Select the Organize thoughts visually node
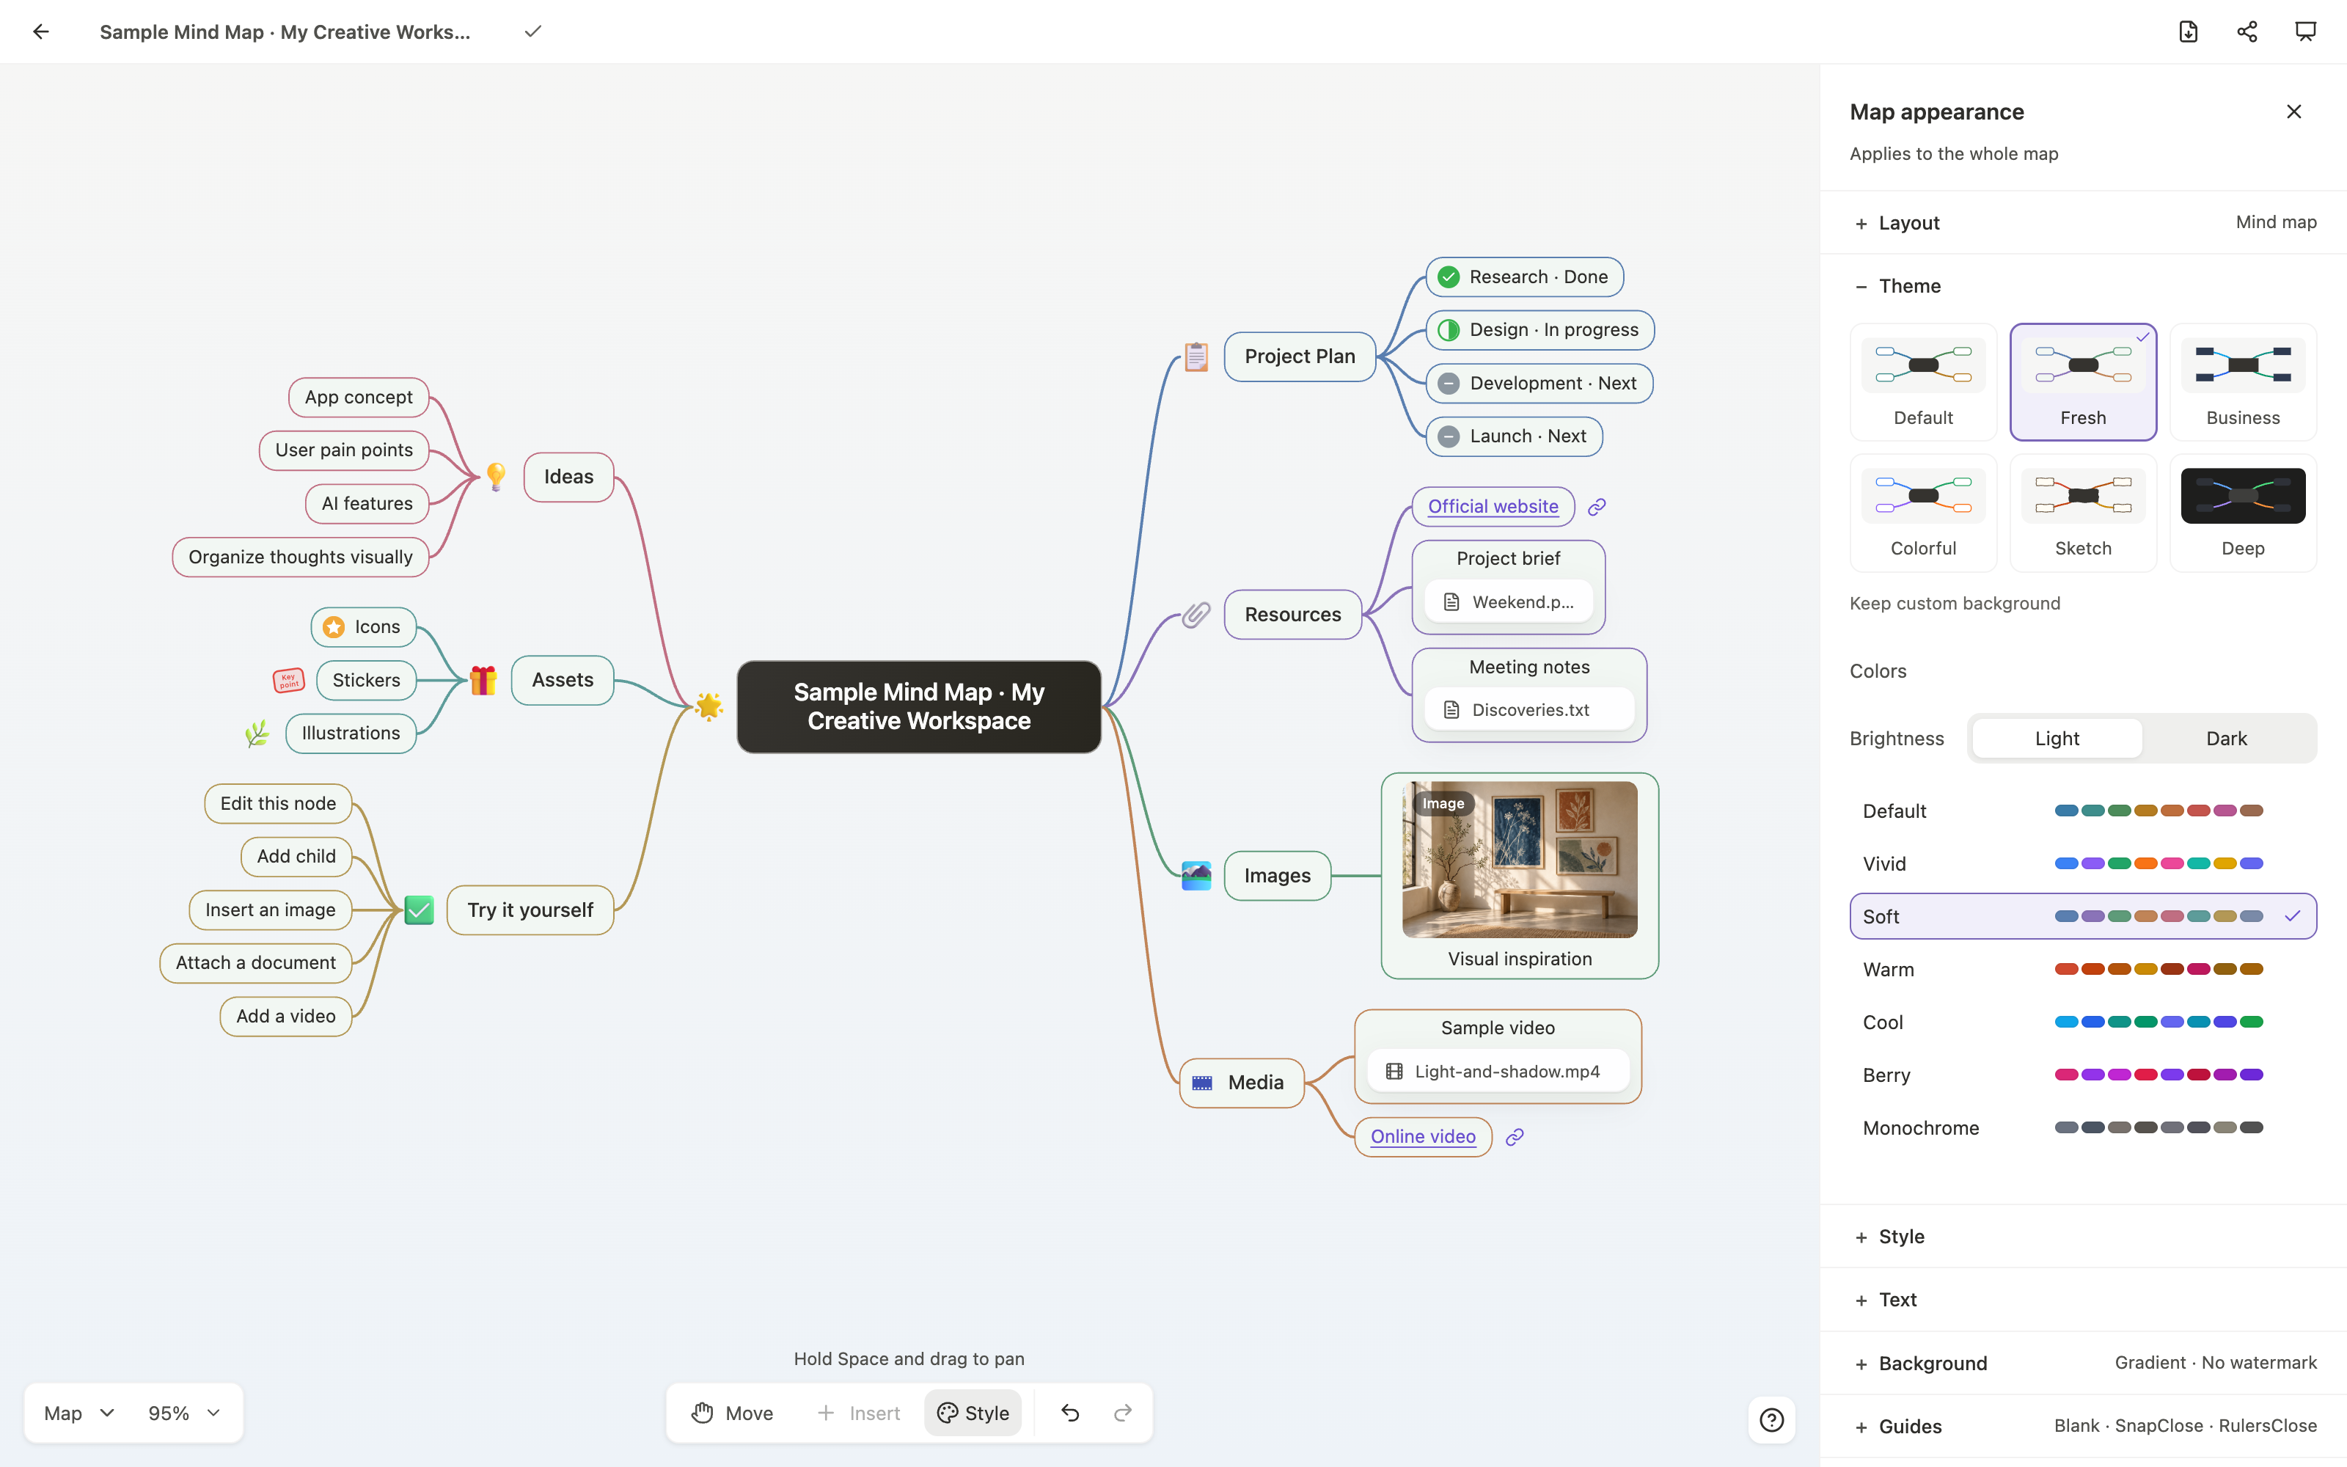The width and height of the screenshot is (2347, 1467). (301, 557)
